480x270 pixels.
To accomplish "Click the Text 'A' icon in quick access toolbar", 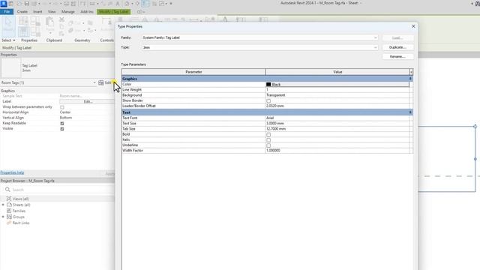I will [x=118, y=4].
